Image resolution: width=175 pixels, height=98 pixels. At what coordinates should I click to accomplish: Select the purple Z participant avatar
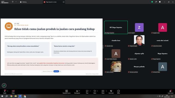click(139, 27)
